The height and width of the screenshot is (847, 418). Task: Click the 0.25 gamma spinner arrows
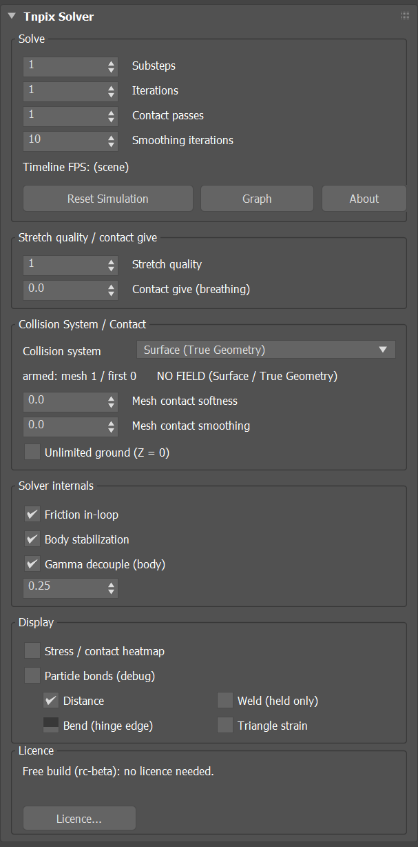(x=112, y=588)
